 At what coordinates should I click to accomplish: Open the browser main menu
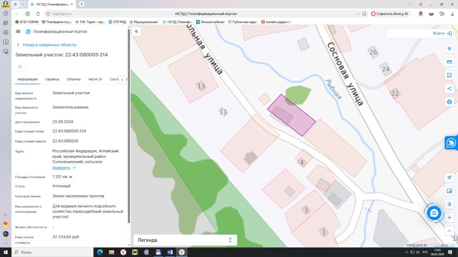pyautogui.click(x=420, y=4)
